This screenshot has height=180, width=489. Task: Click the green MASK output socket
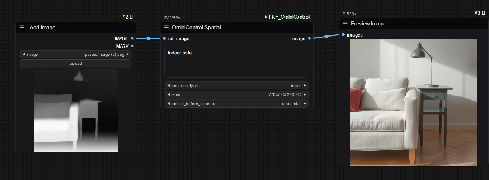click(x=132, y=46)
